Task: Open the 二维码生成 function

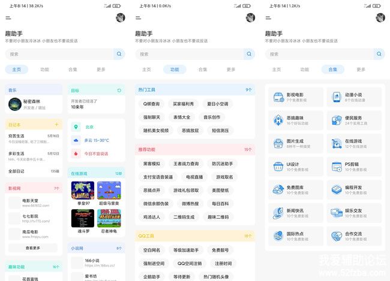Action: 184,217
